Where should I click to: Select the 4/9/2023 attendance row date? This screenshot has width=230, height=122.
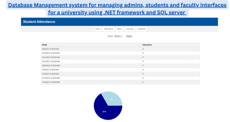click(x=50, y=49)
